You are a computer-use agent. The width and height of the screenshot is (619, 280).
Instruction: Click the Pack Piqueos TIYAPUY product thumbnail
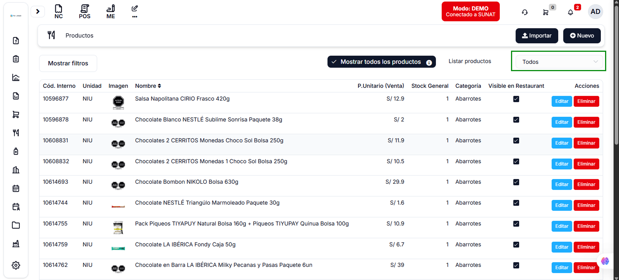tap(118, 228)
